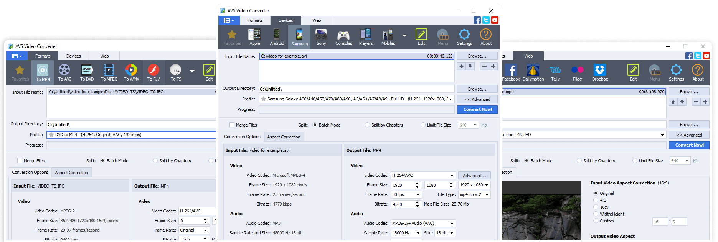The width and height of the screenshot is (718, 242).
Task: Select To TS format
Action: [176, 72]
